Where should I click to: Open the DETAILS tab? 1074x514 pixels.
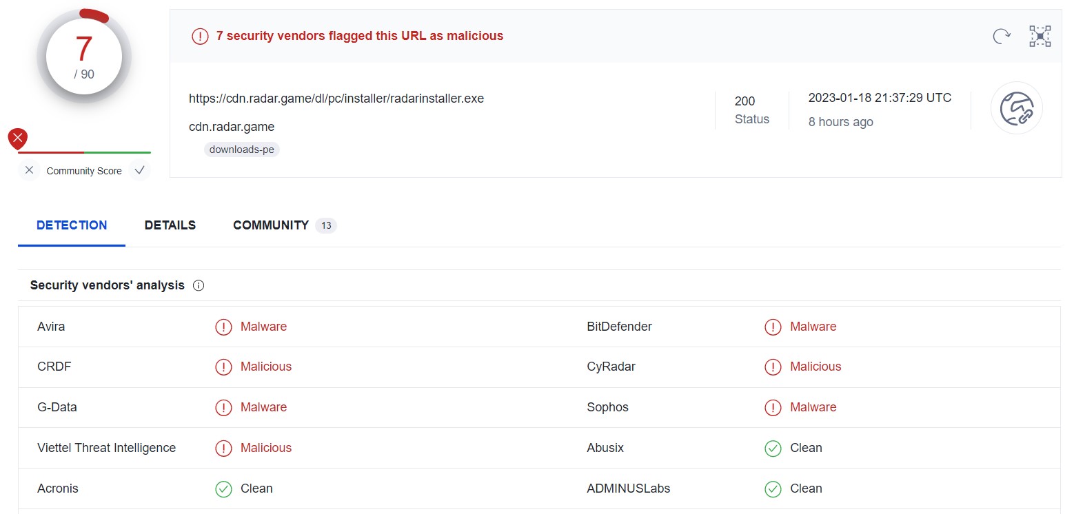pos(170,225)
